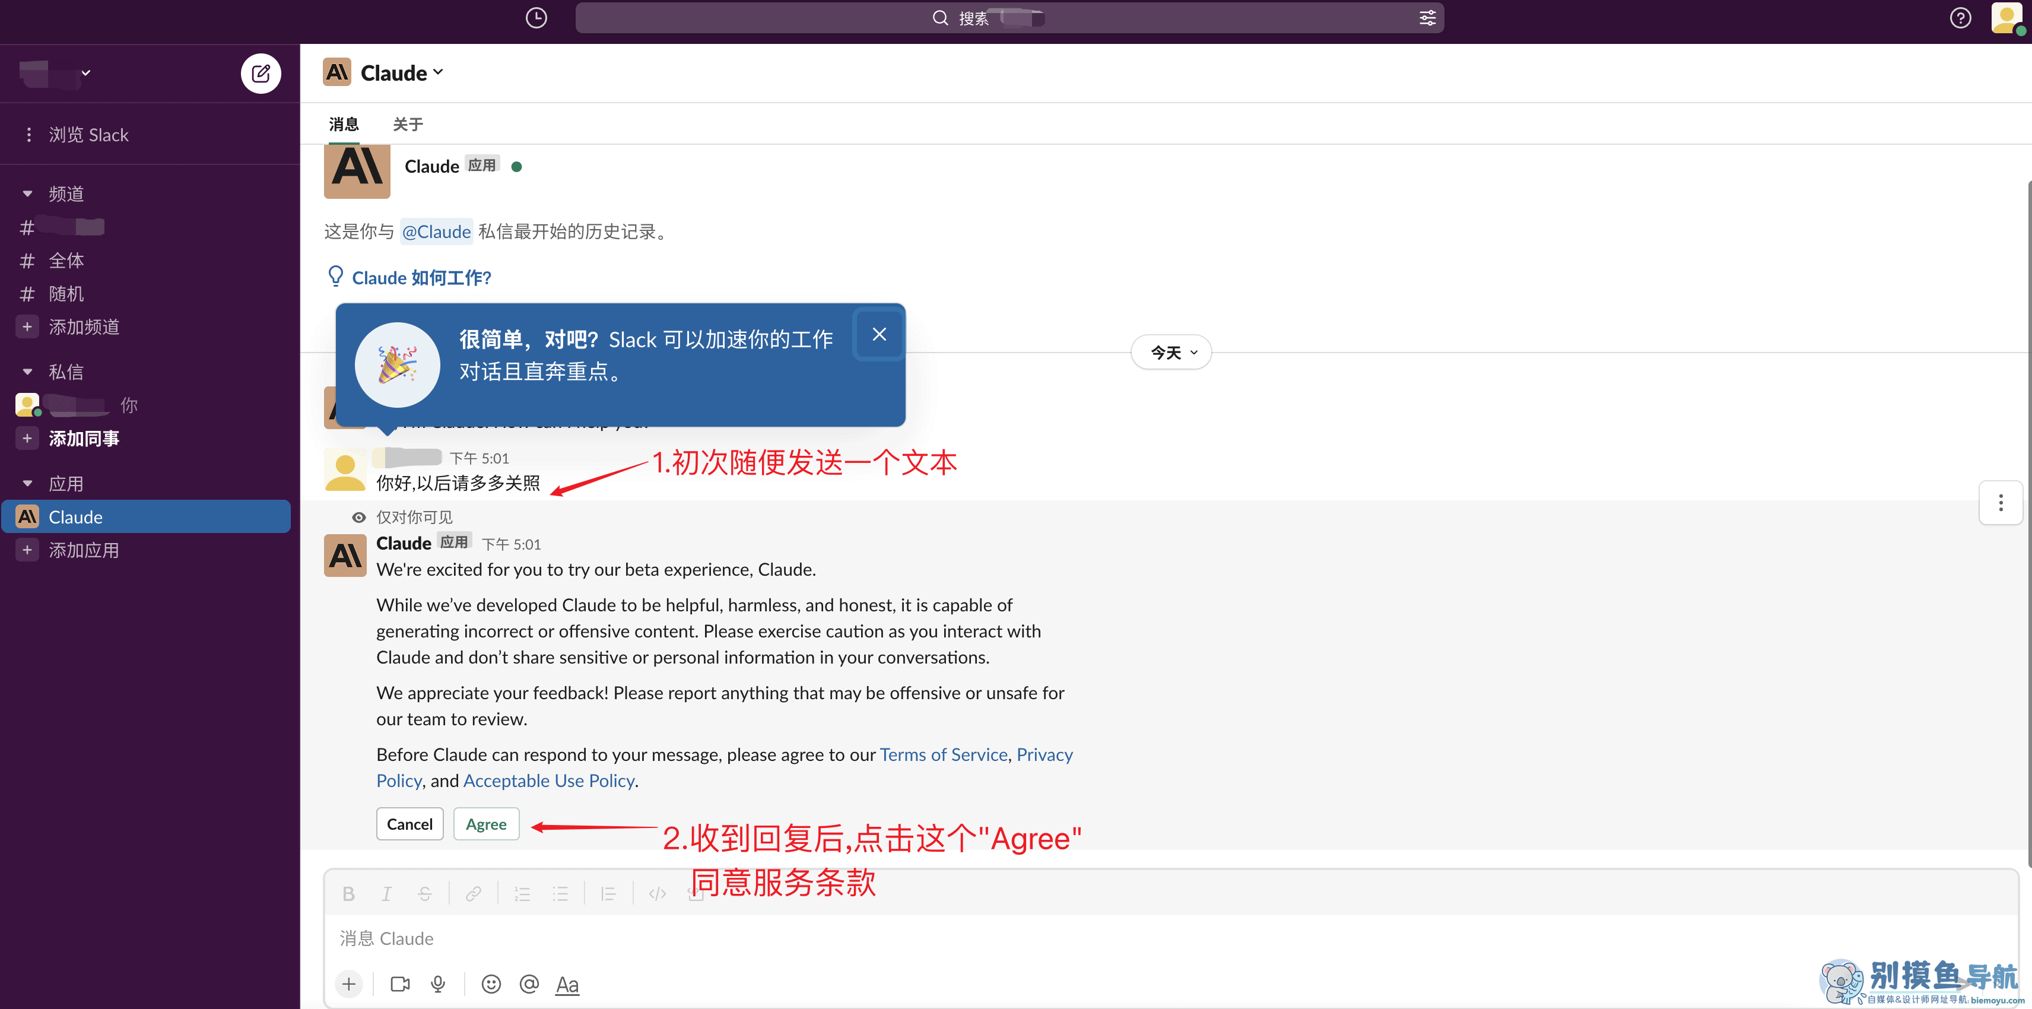Click the compose new message icon
The width and height of the screenshot is (2032, 1009).
coord(261,74)
